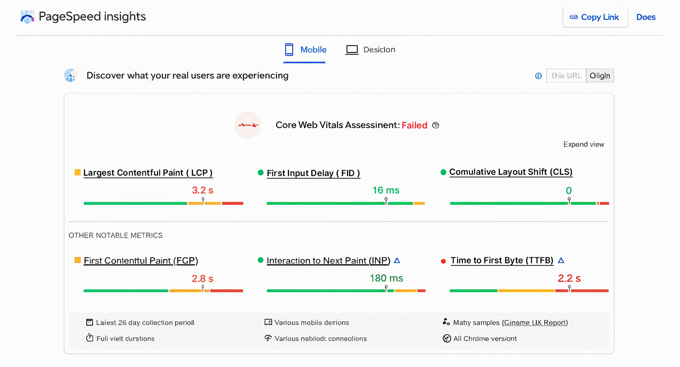The width and height of the screenshot is (680, 367).
Task: Open the Does link in header
Action: point(646,17)
